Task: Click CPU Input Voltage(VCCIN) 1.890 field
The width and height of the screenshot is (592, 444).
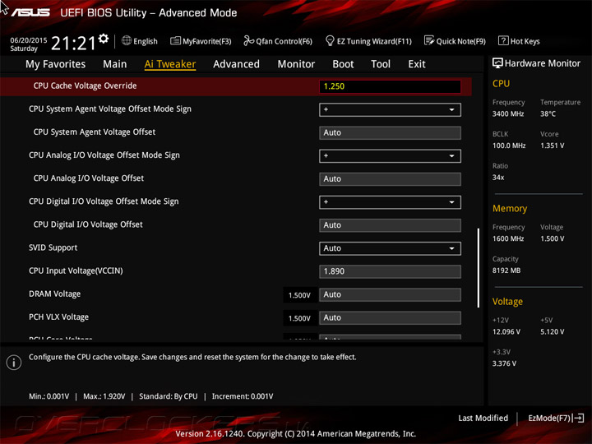Action: (x=390, y=271)
